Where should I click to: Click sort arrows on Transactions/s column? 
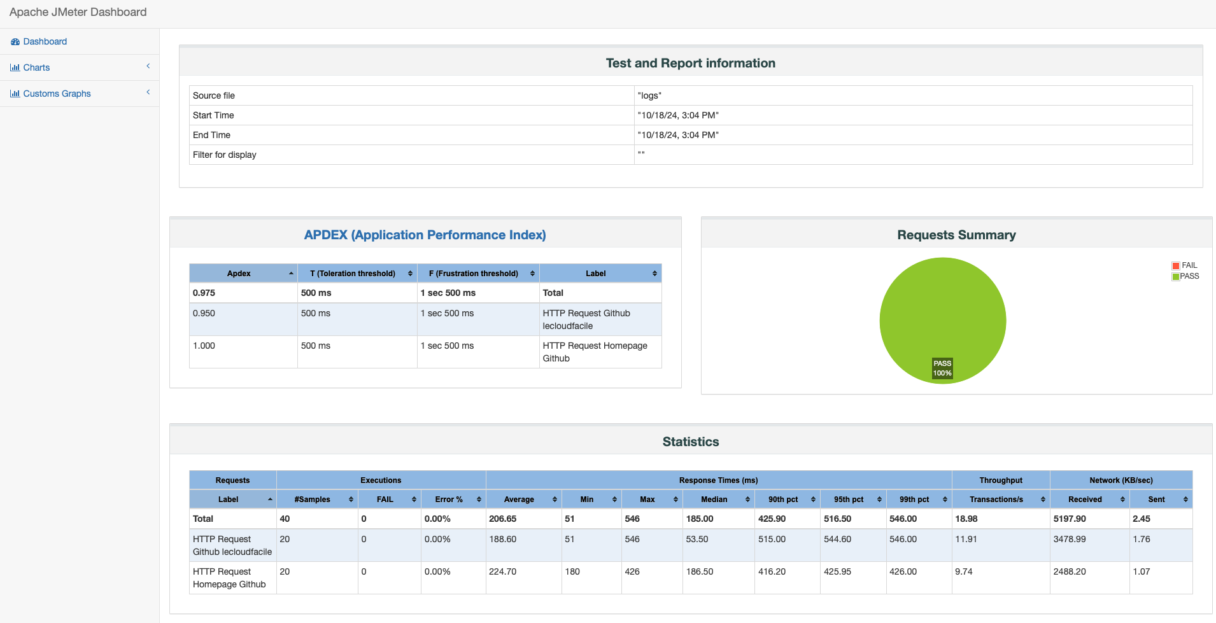[x=1043, y=500]
